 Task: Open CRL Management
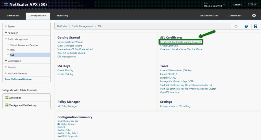tap(67, 57)
